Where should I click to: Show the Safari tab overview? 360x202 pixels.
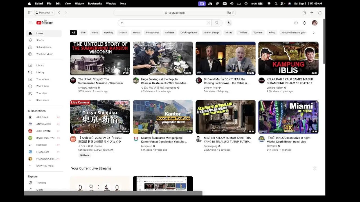(x=319, y=13)
